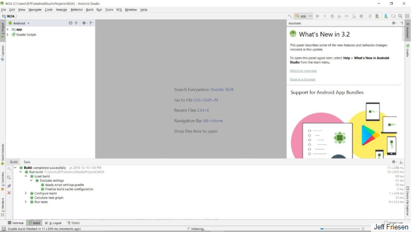
Task: Open the Terminal tool window button
Action: coord(16,223)
